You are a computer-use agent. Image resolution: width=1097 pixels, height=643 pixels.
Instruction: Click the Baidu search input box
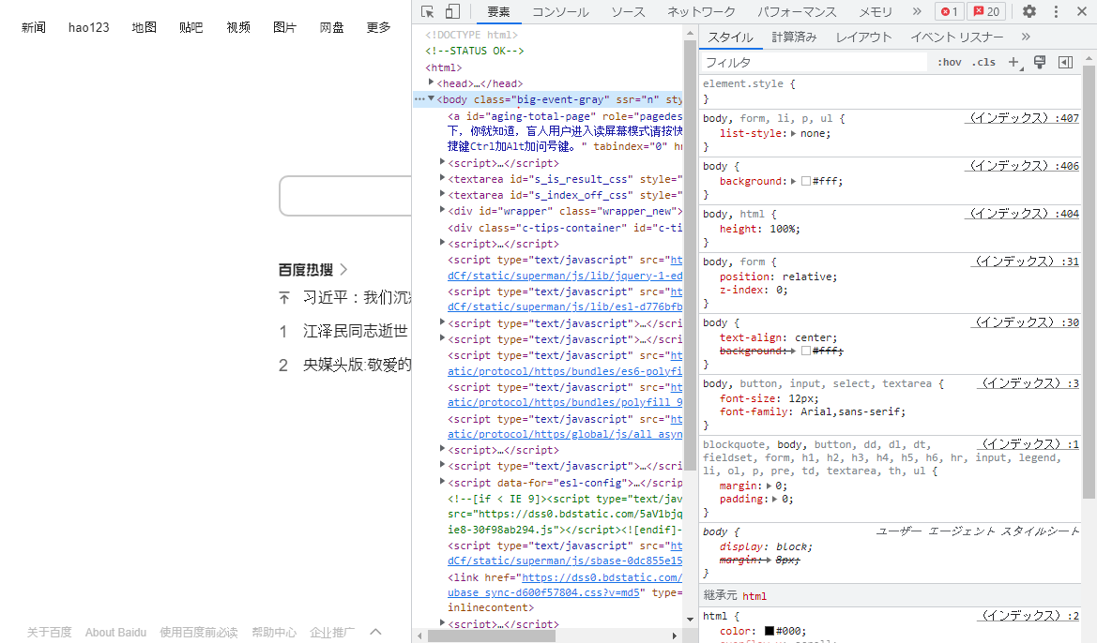(x=345, y=196)
